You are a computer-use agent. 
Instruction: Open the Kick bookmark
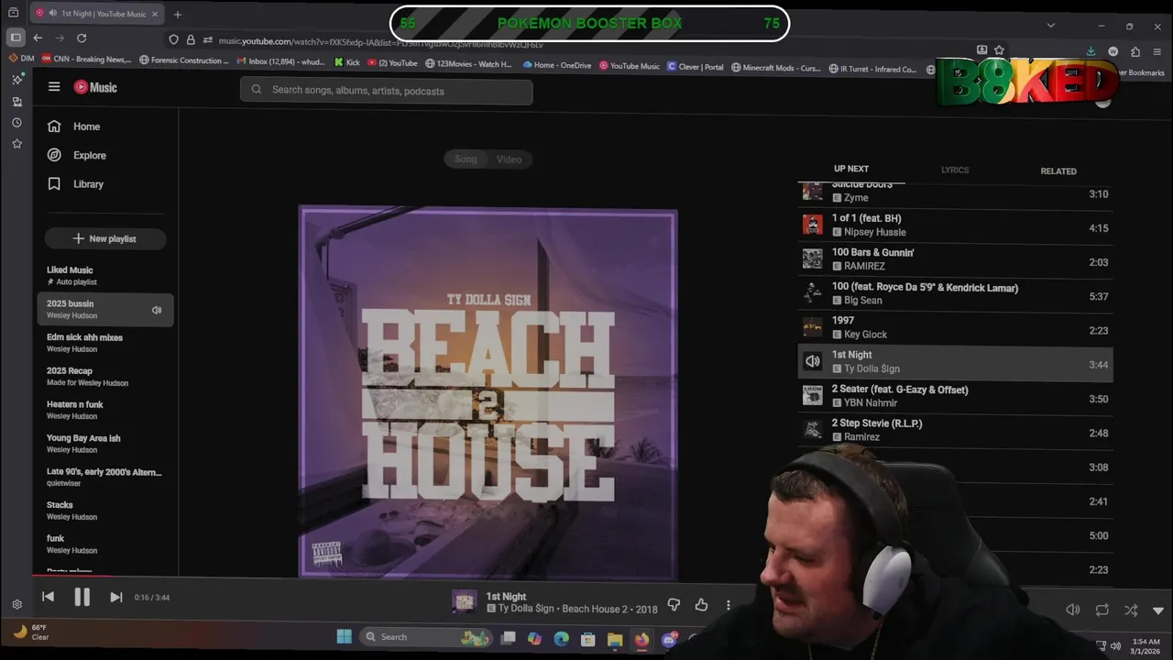(347, 64)
